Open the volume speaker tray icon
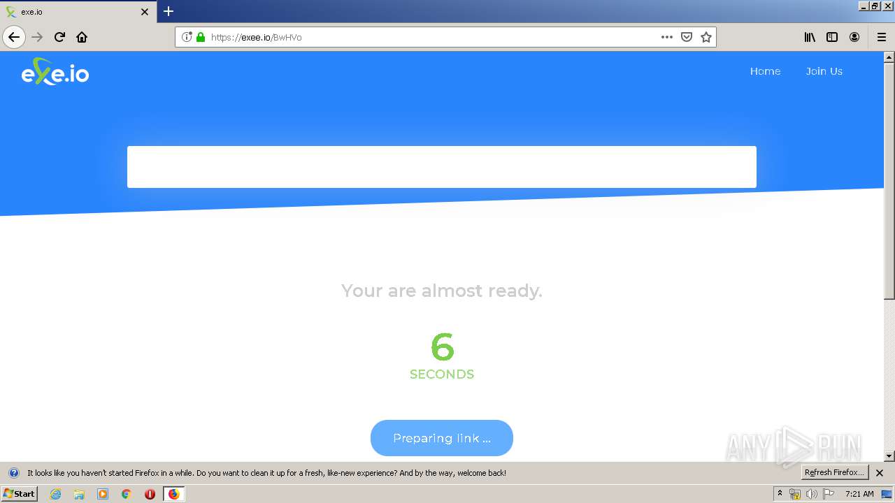This screenshot has height=503, width=895. [811, 494]
